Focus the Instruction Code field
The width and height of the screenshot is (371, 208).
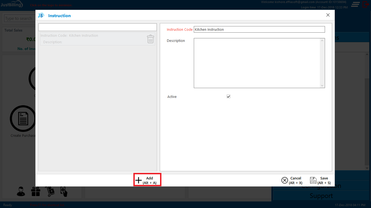pos(259,29)
